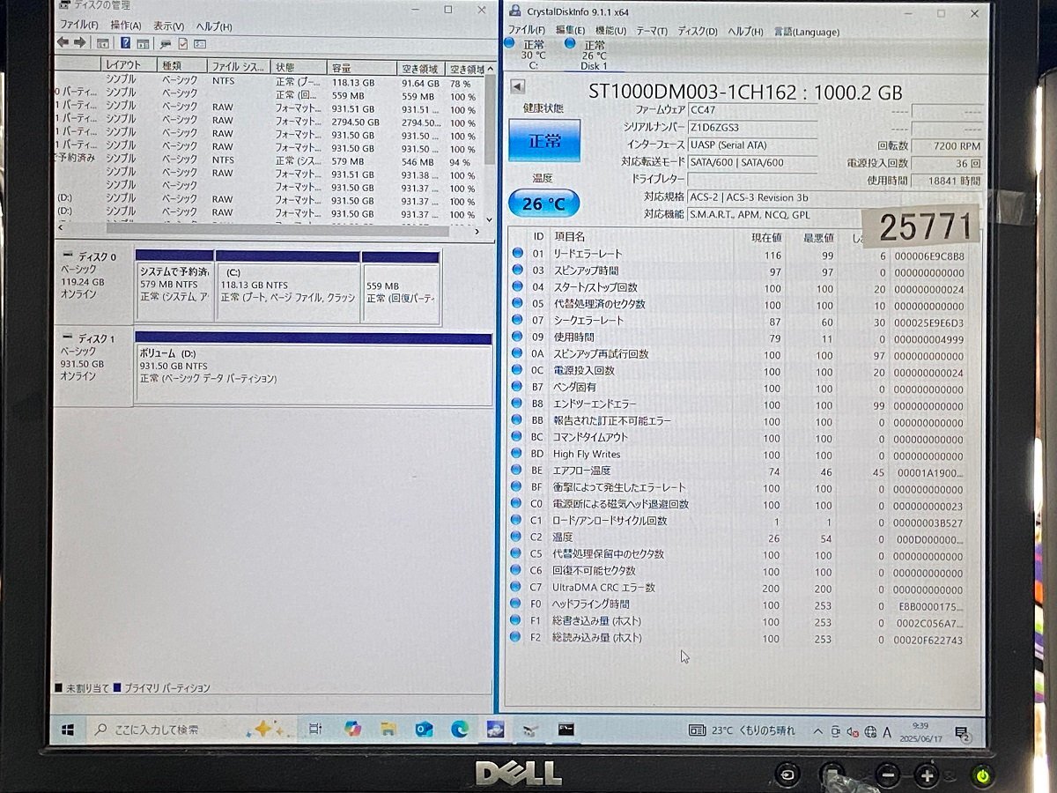Click the weather widget showing 23°C くもりのち晴れ

[742, 730]
